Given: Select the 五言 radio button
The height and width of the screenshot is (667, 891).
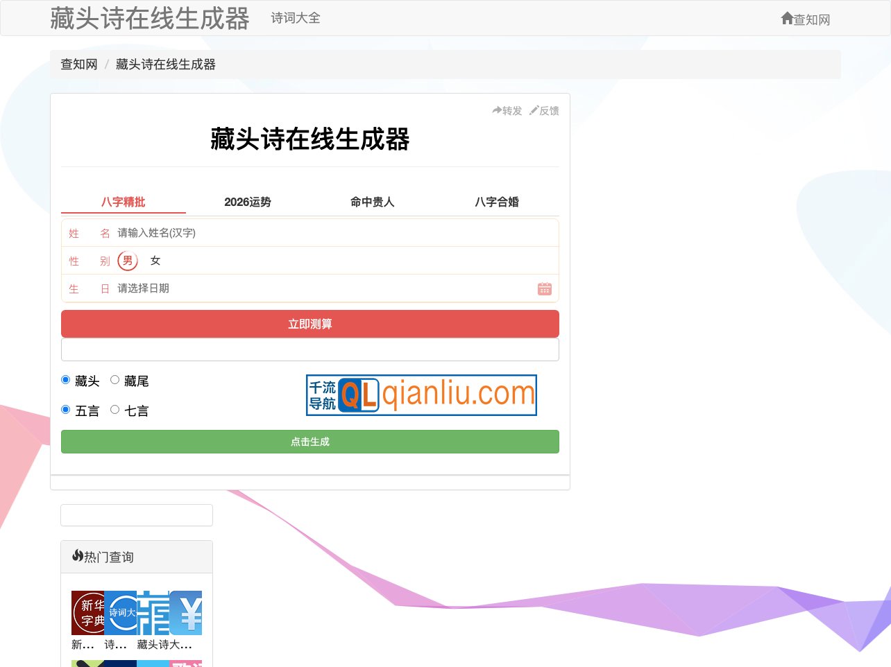Looking at the screenshot, I should pyautogui.click(x=65, y=409).
